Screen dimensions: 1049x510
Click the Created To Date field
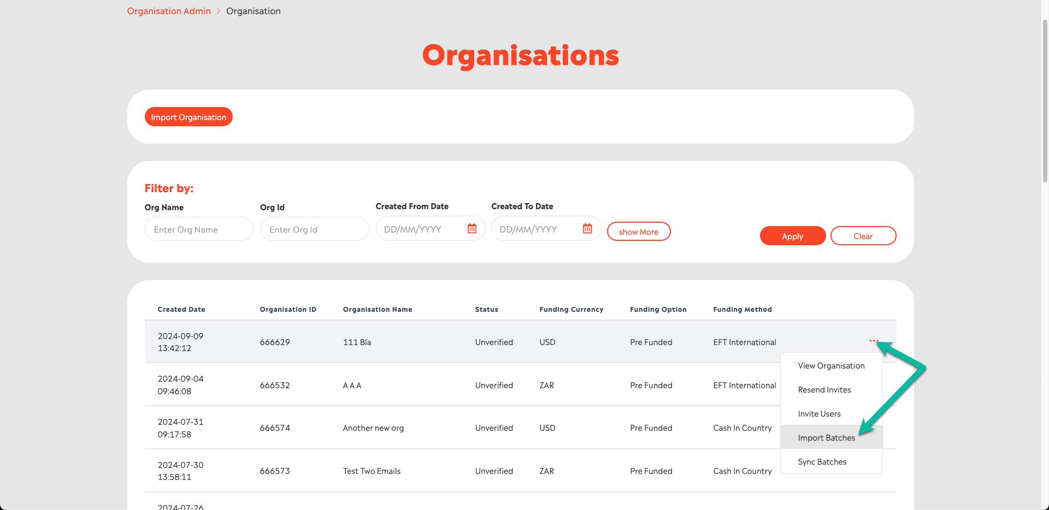pos(535,229)
